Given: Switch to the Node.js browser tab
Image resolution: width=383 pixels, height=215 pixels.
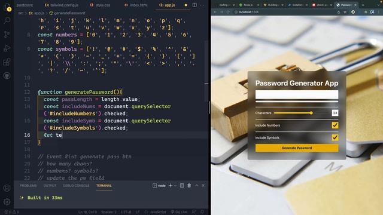Looking at the screenshot, I should 249,5.
